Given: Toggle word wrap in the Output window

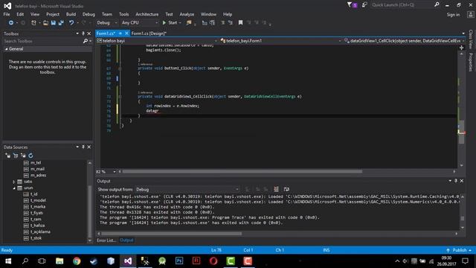Looking at the screenshot, I should (286, 189).
